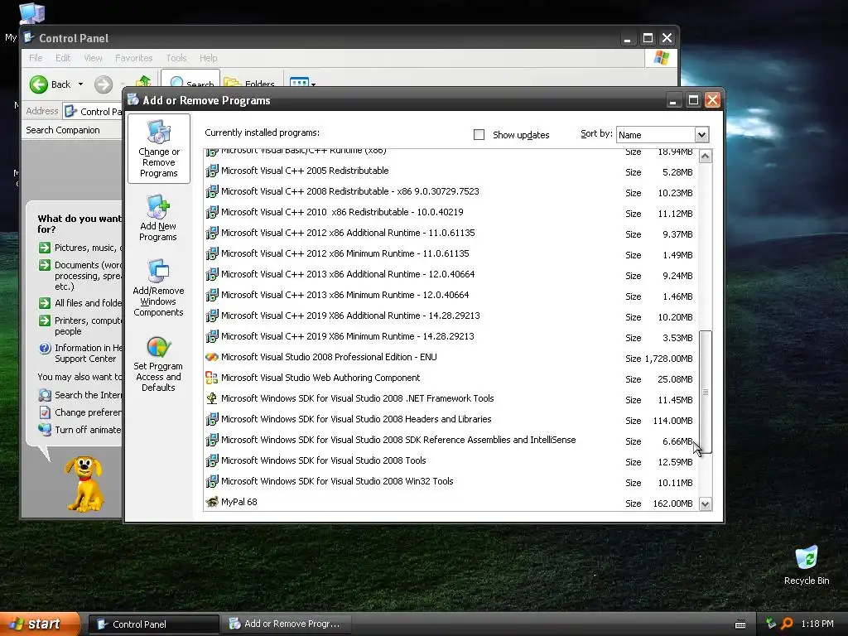The image size is (848, 636).
Task: Click Printers, computers, or people link
Action: pyautogui.click(x=80, y=325)
